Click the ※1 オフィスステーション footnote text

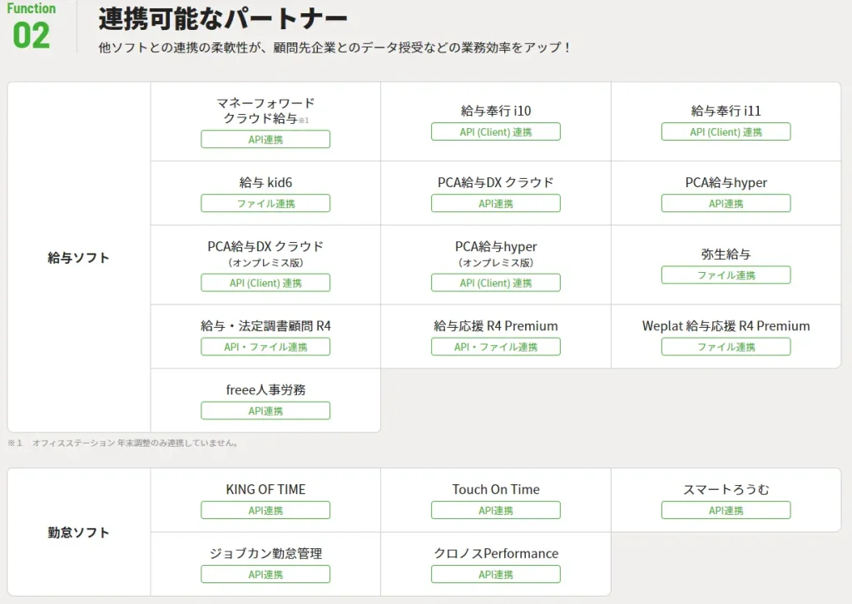[123, 443]
